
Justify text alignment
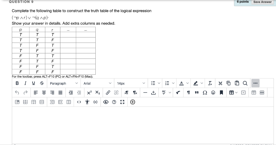tap(60, 92)
